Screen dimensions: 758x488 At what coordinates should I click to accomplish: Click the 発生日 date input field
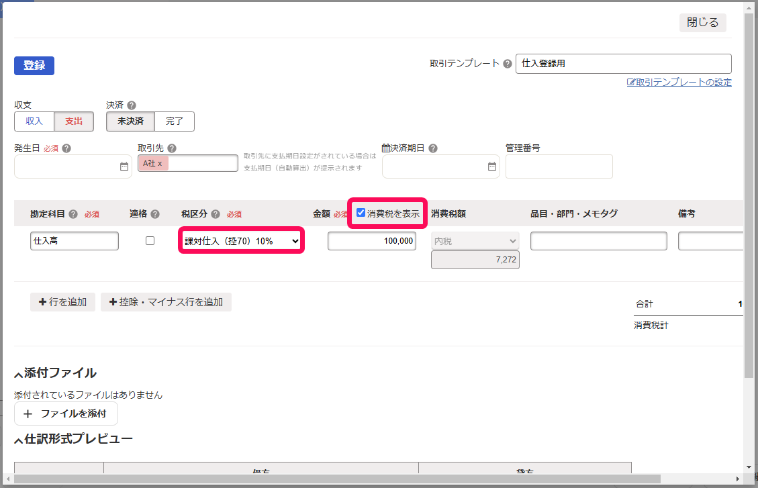point(73,166)
